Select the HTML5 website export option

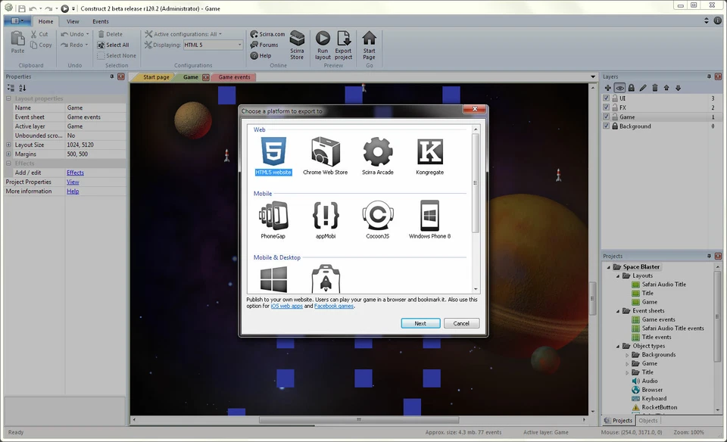273,152
